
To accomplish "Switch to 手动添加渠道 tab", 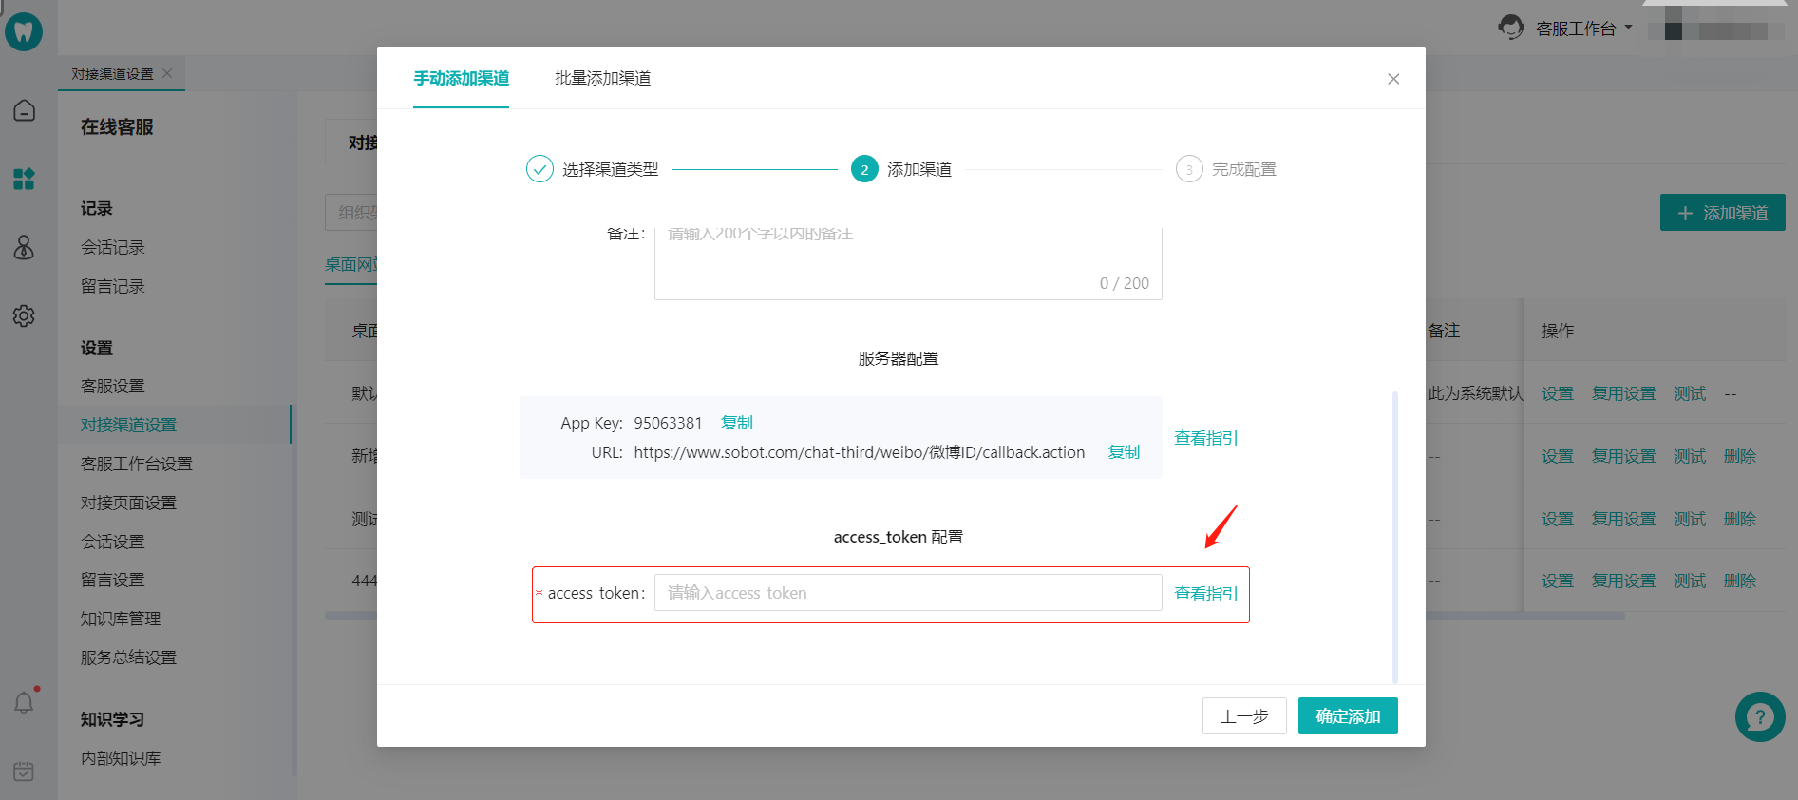I will pos(461,78).
